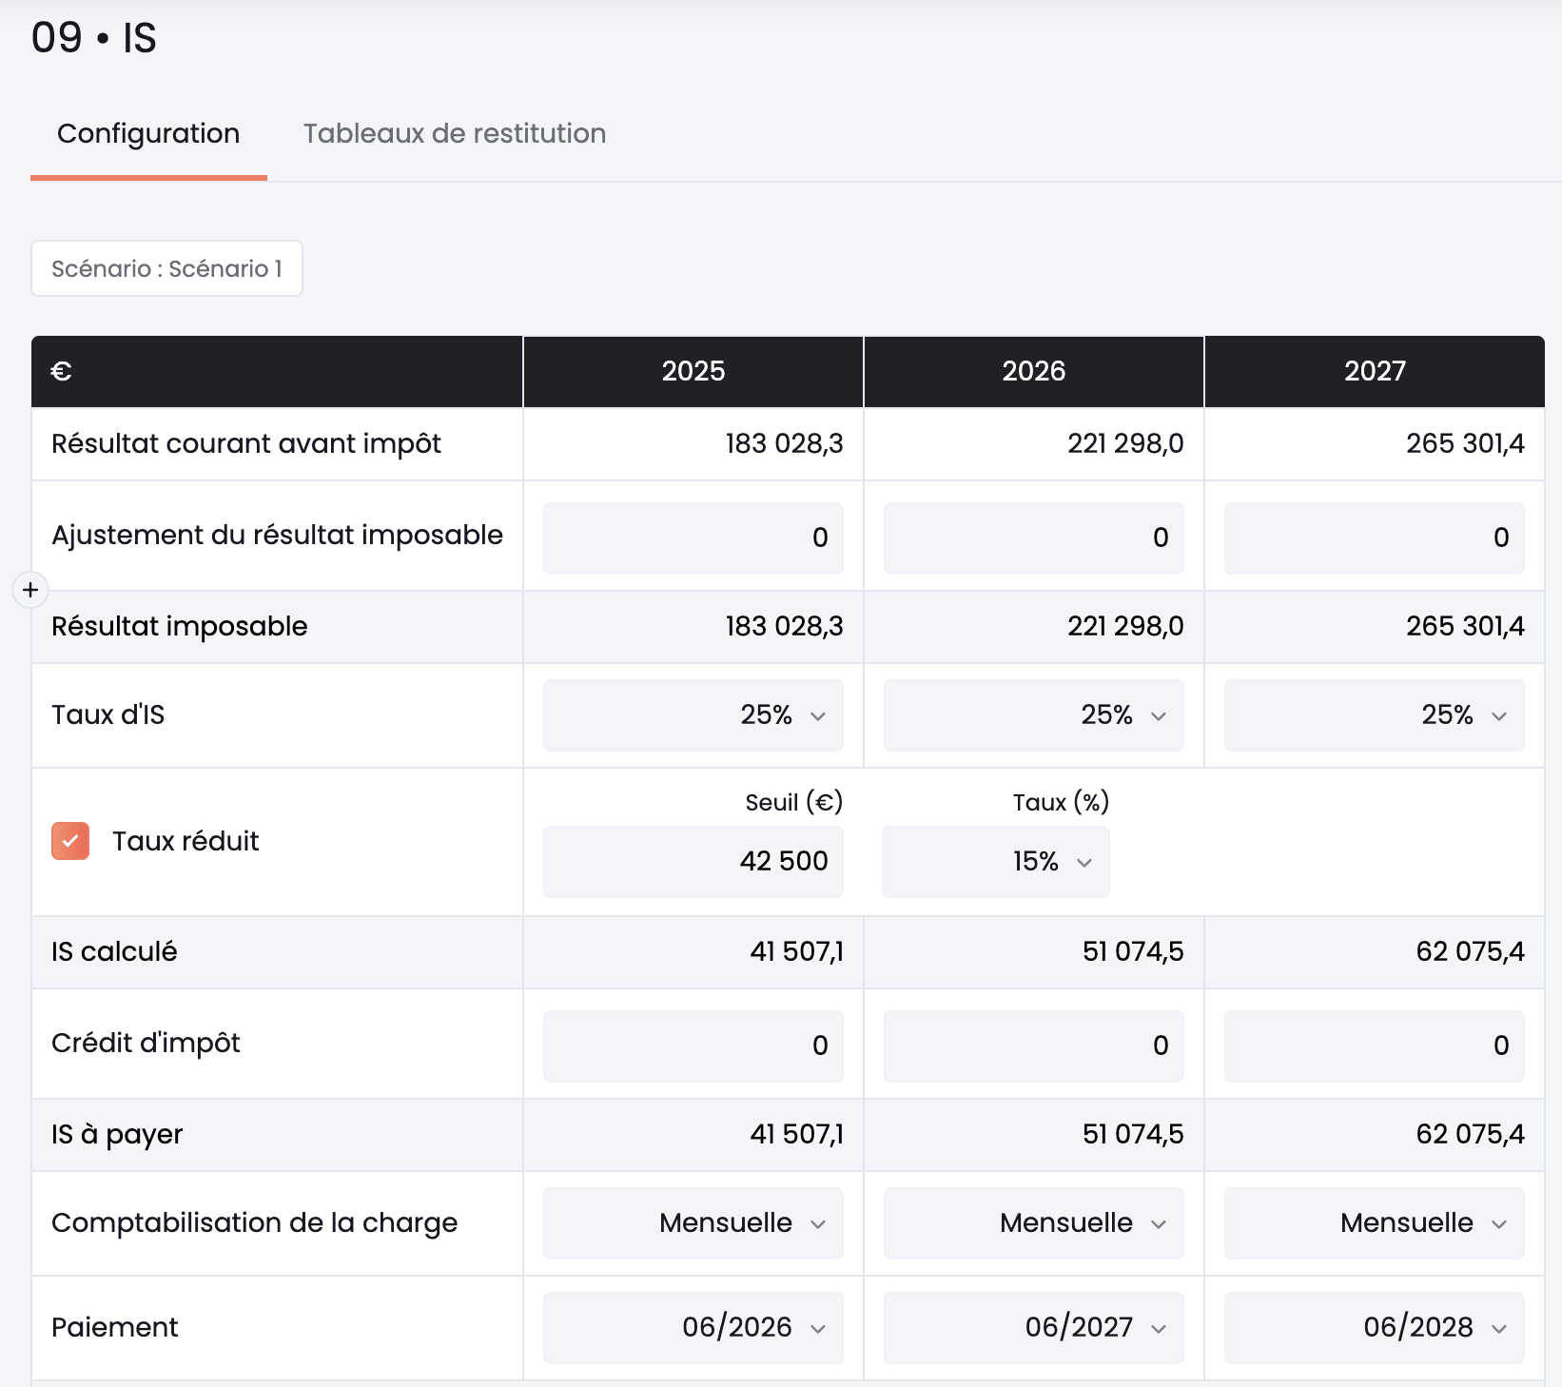Viewport: 1562px width, 1387px height.
Task: Click the Taux d'IS row label
Action: pos(108,715)
